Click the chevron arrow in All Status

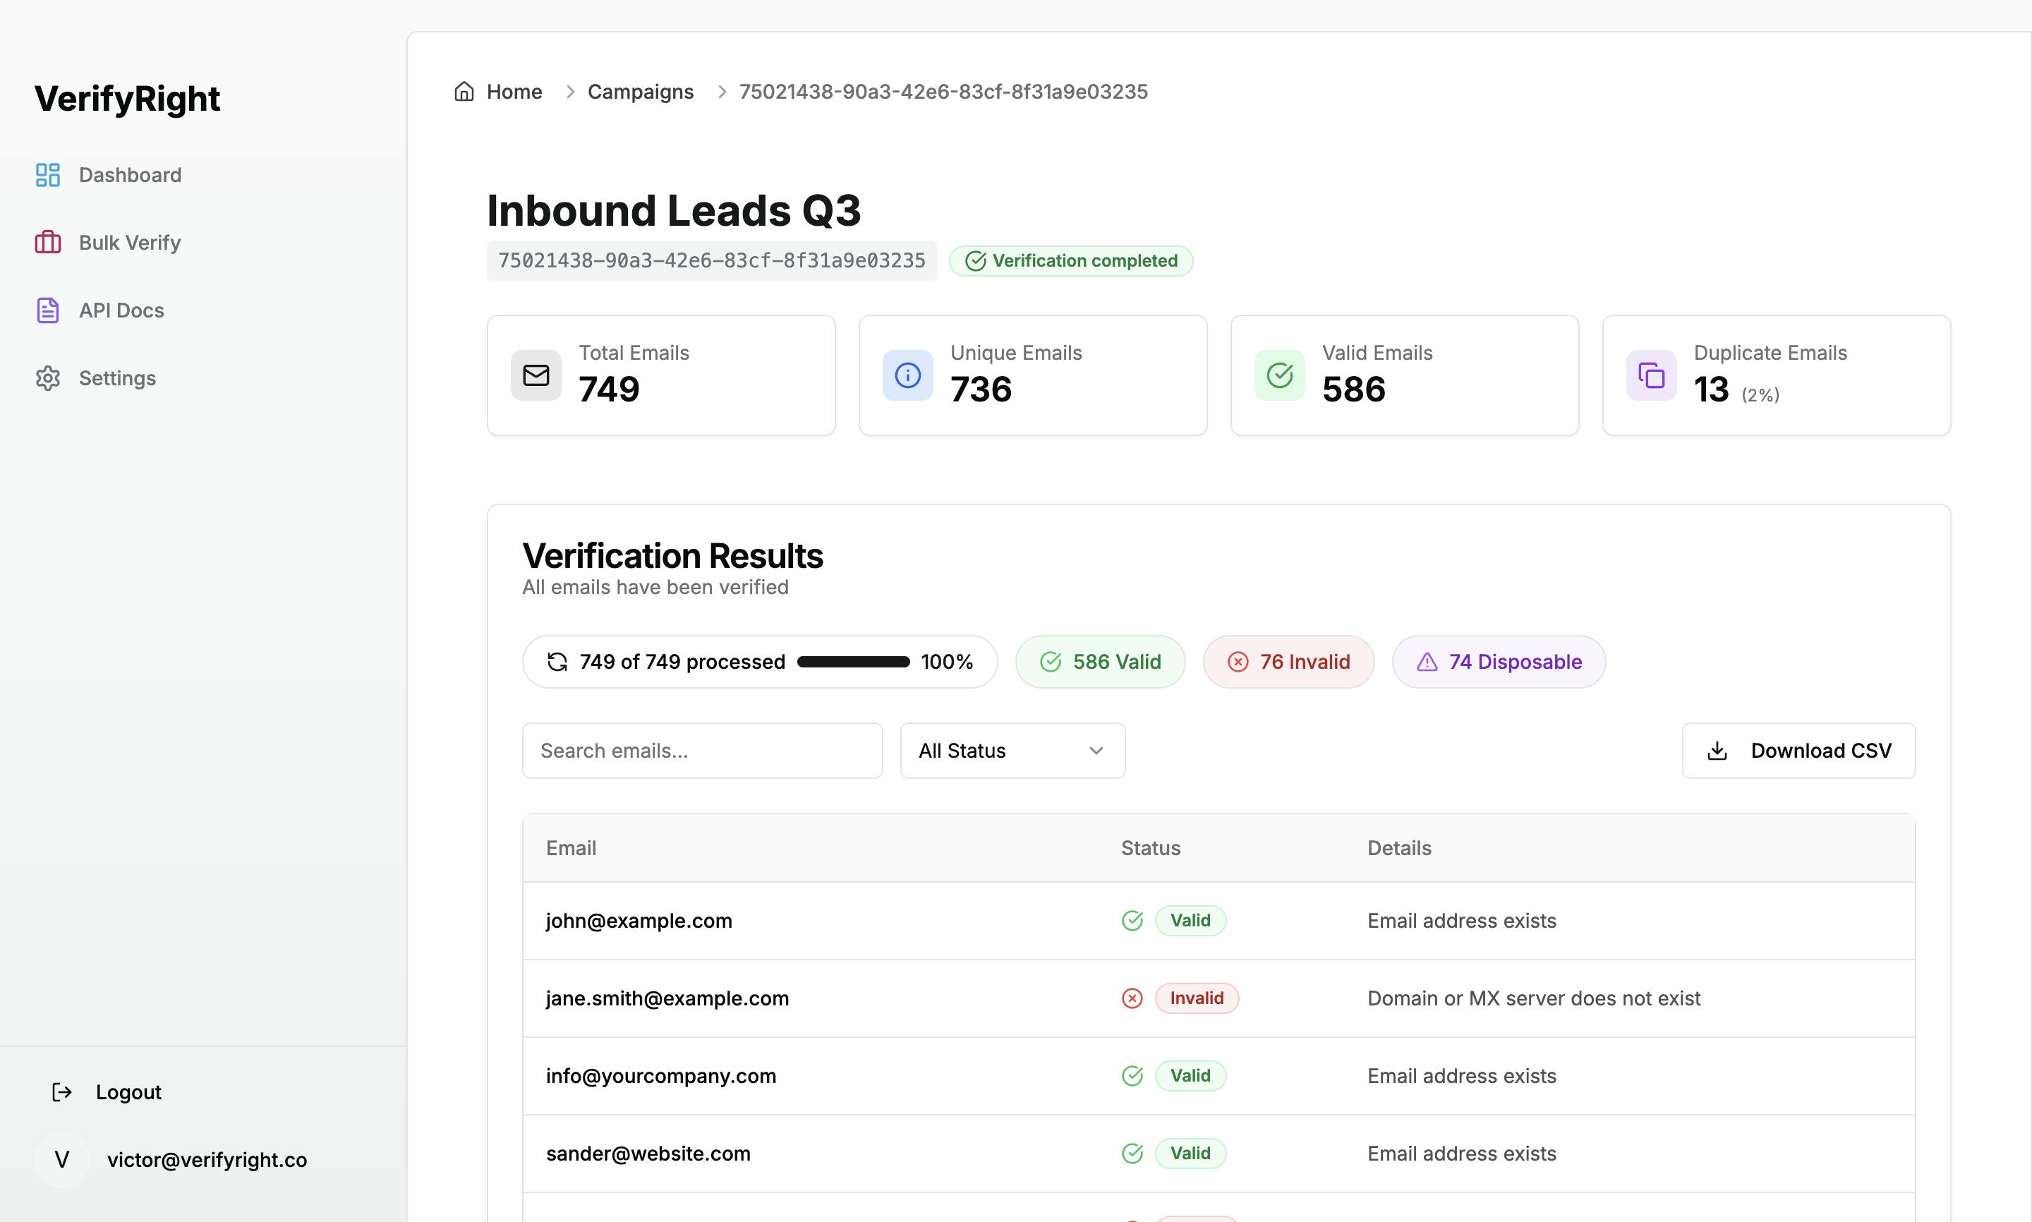[1096, 751]
